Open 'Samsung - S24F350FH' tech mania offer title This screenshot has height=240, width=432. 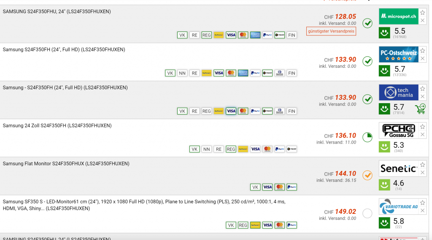pyautogui.click(x=65, y=88)
